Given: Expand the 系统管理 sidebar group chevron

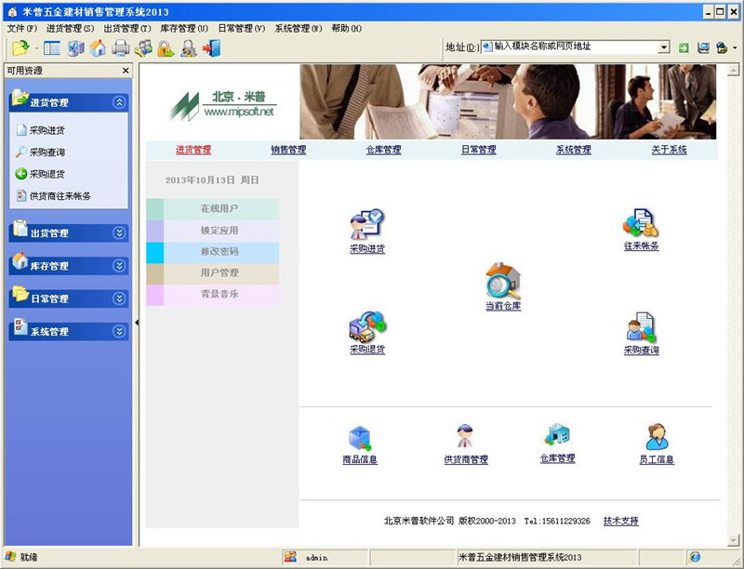Looking at the screenshot, I should point(119,331).
